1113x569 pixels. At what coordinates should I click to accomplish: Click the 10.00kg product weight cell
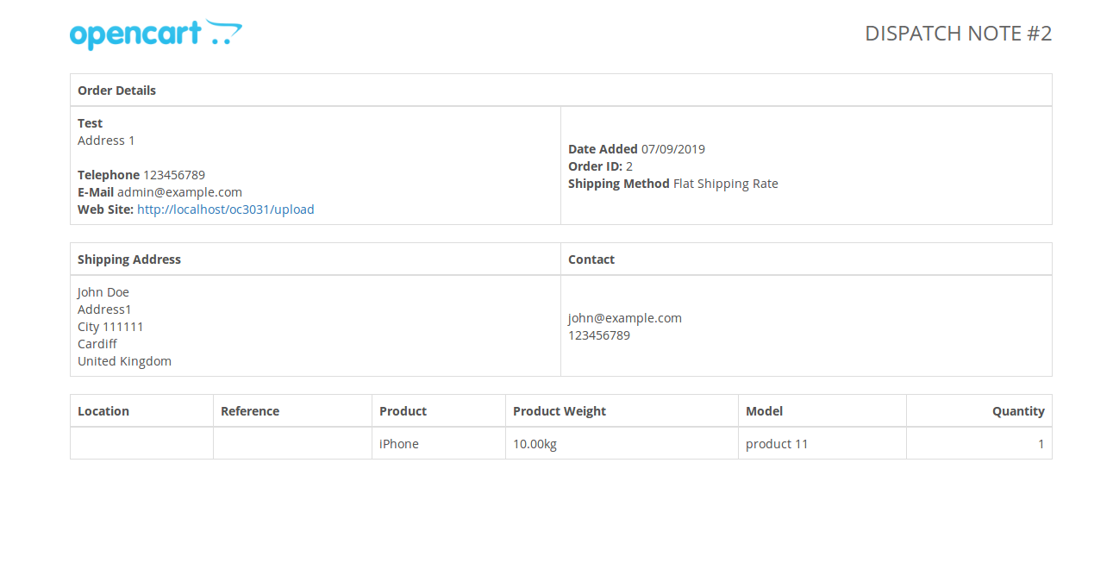tap(622, 444)
